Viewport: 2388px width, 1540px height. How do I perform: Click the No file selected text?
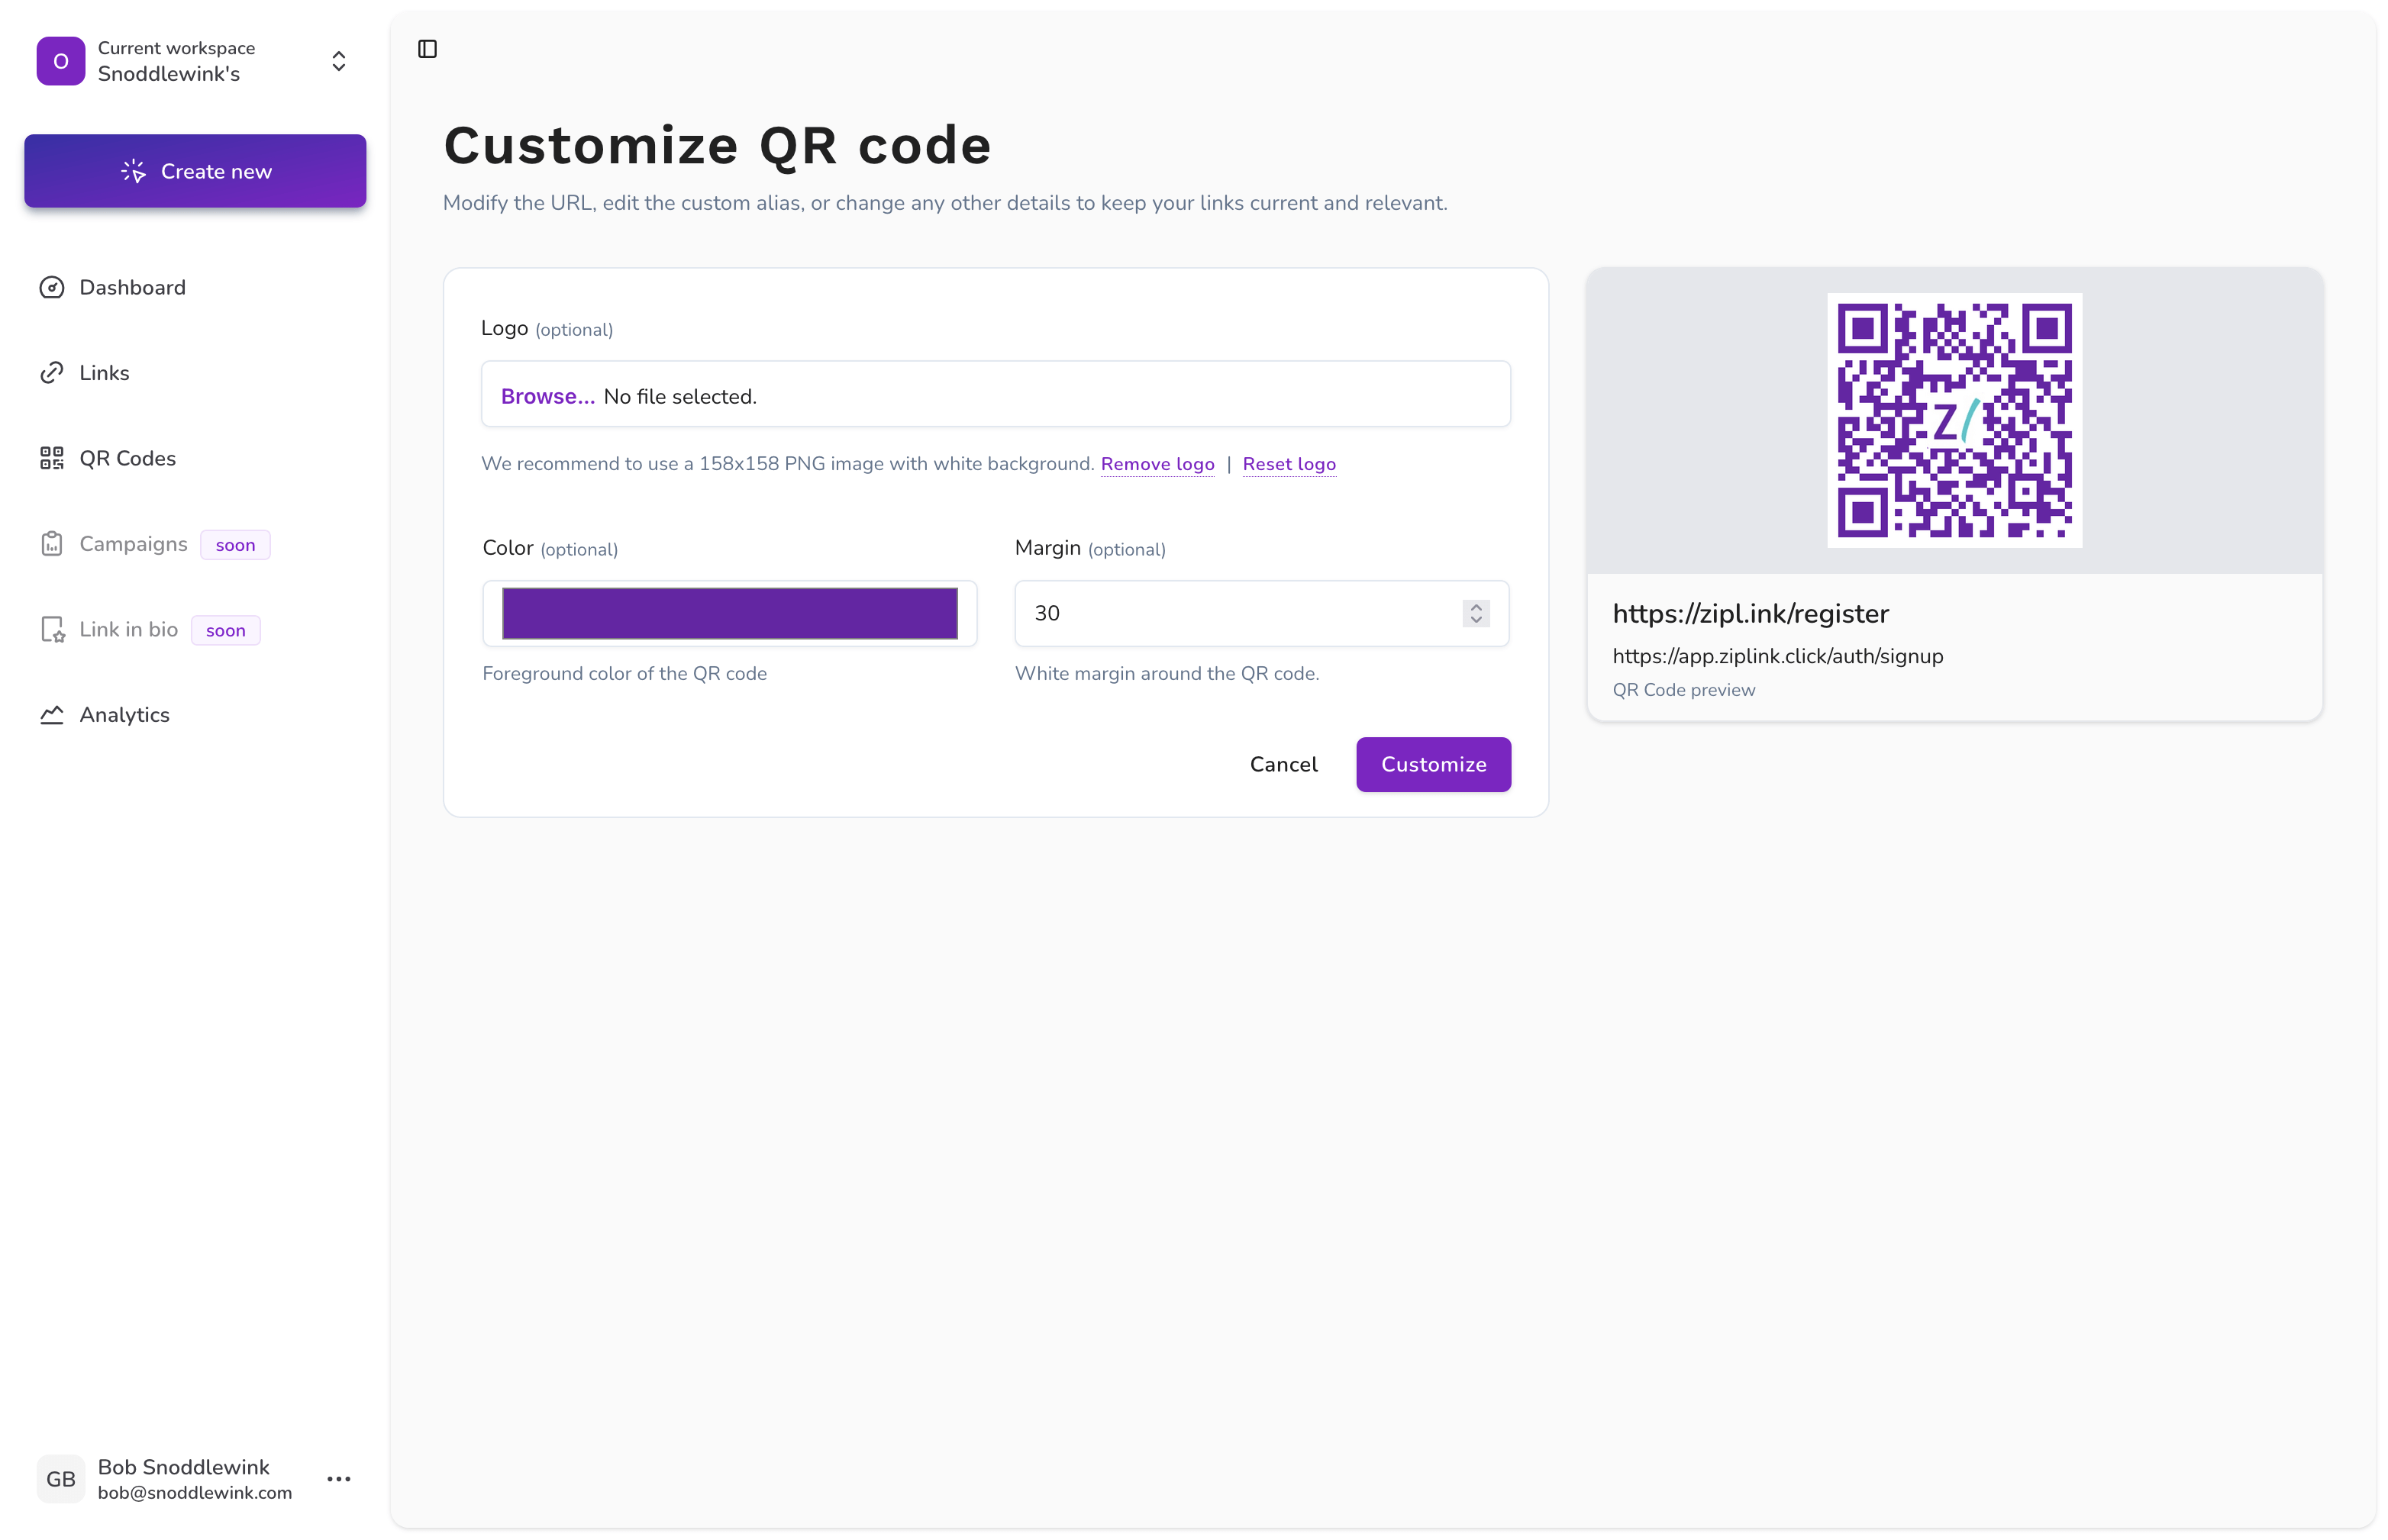(x=679, y=396)
